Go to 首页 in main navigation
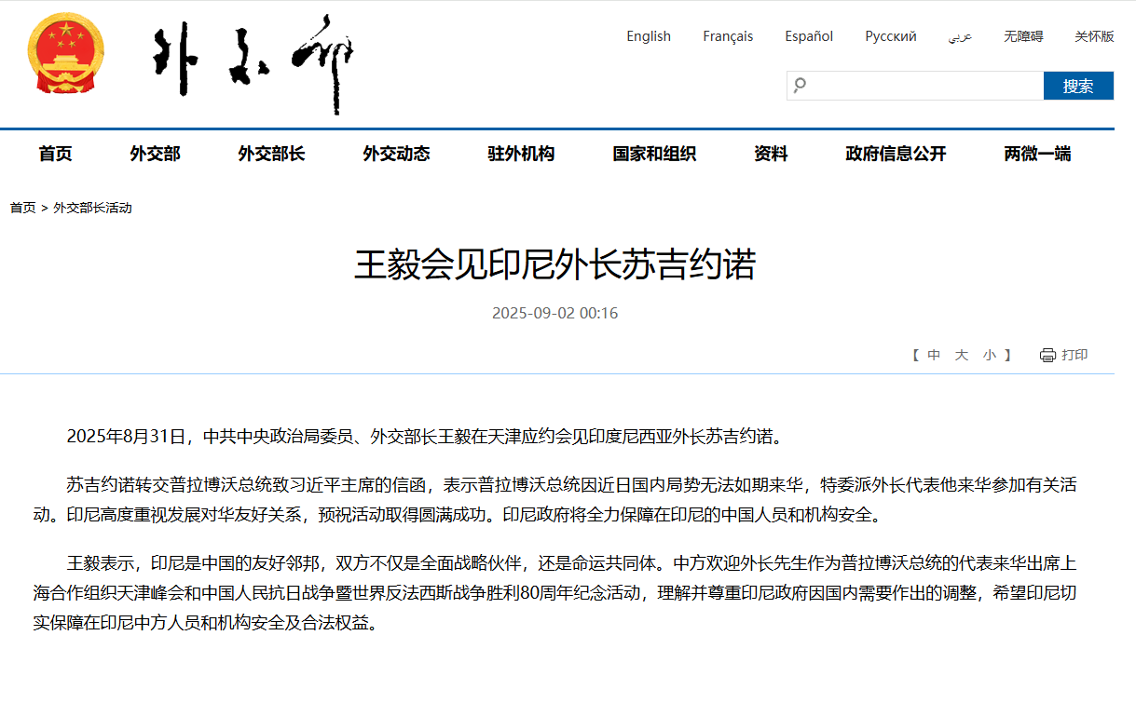 tap(55, 155)
